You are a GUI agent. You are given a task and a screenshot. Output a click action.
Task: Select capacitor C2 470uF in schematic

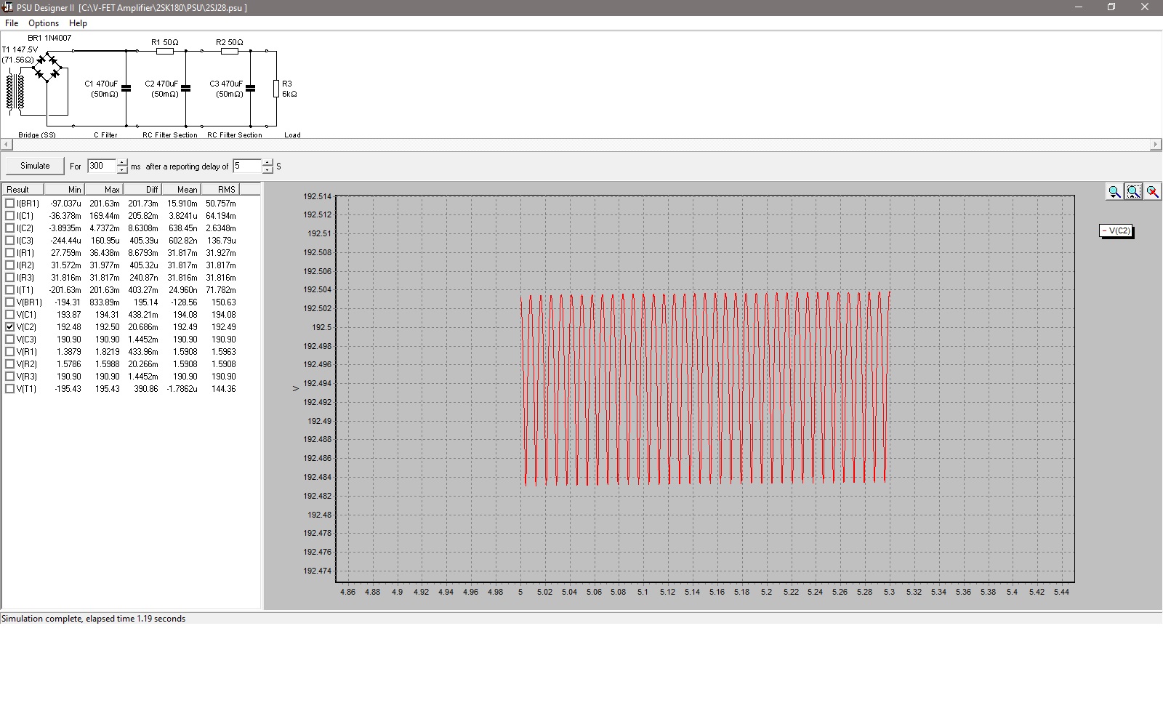(185, 88)
